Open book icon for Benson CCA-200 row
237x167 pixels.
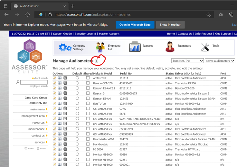click(x=60, y=83)
